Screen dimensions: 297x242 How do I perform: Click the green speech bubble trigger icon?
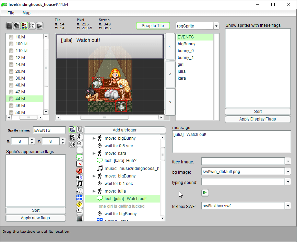click(79, 157)
